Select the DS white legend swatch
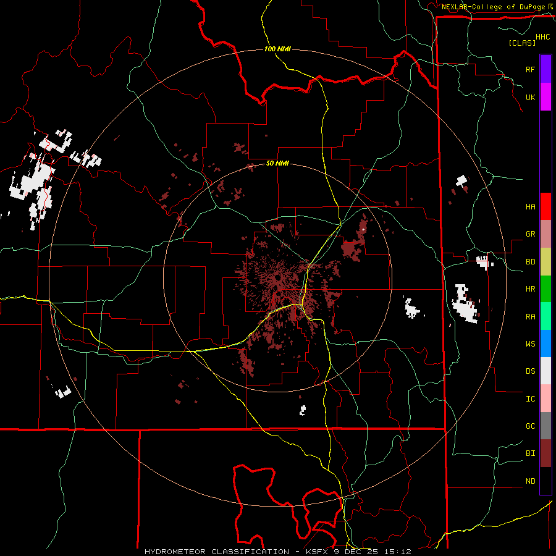 point(545,371)
